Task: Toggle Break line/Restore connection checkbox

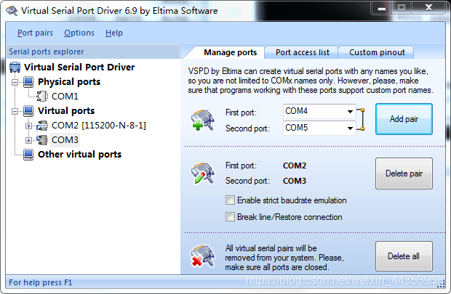Action: tap(230, 217)
